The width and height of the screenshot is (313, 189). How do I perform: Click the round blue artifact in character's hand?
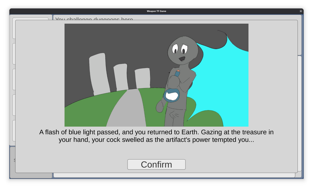(172, 95)
